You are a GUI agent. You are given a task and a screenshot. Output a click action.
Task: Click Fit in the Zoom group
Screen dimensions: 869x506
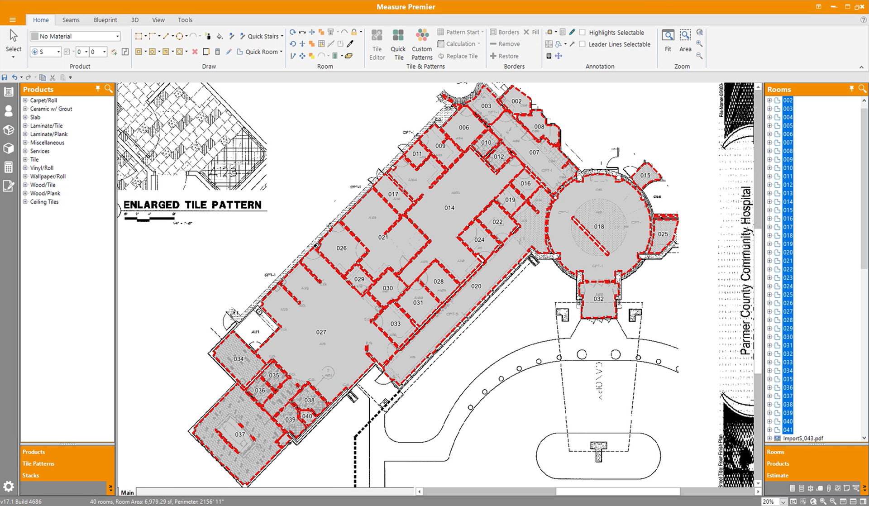point(668,40)
